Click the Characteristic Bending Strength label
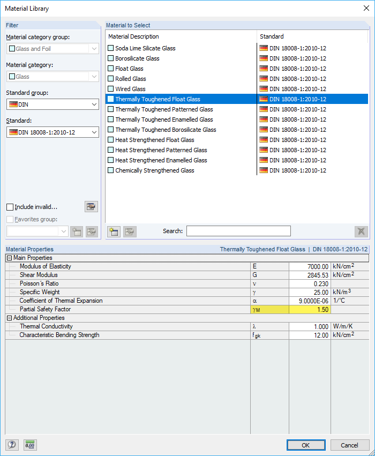This screenshot has height=456, width=375. click(59, 335)
